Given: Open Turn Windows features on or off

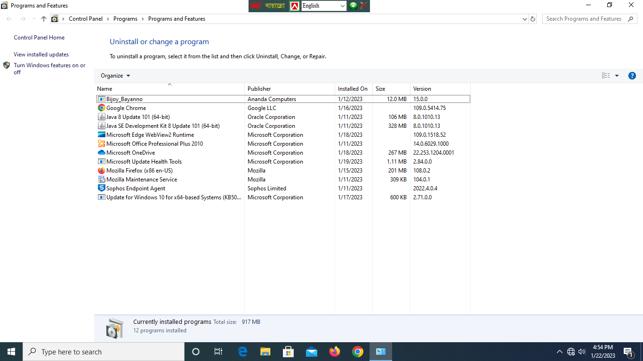Looking at the screenshot, I should [x=49, y=69].
